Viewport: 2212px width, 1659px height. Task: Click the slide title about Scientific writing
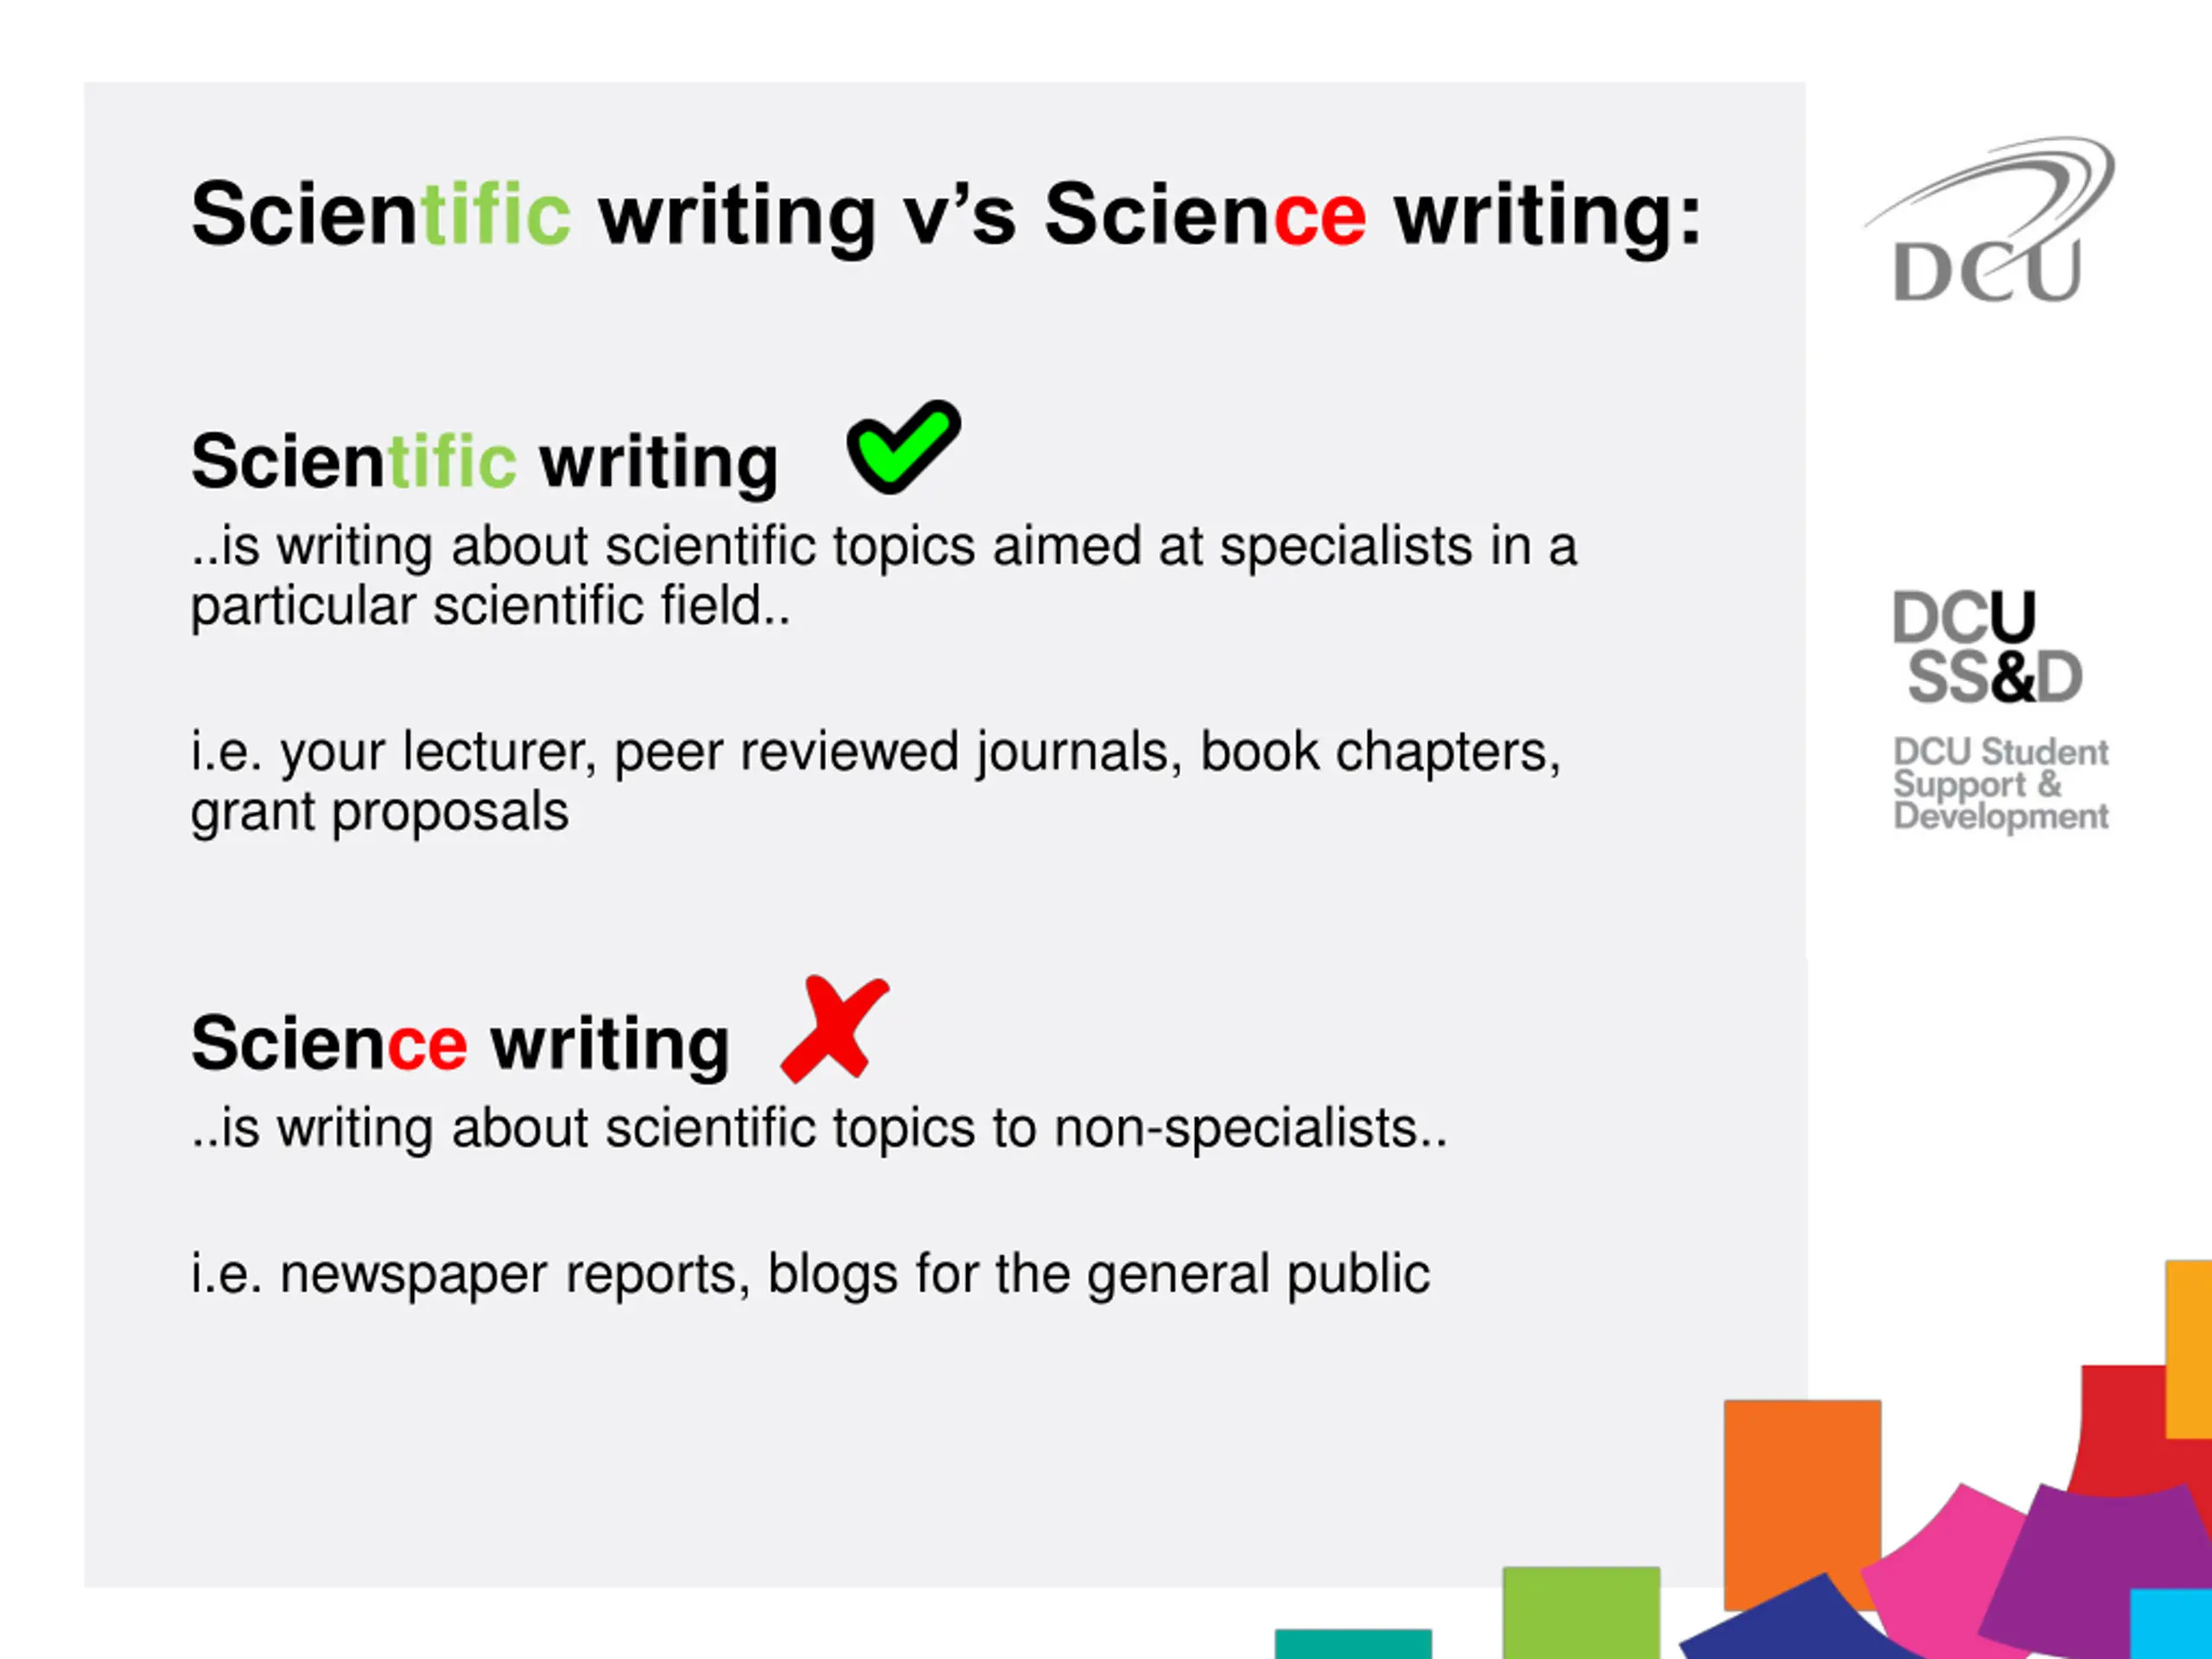tap(946, 215)
